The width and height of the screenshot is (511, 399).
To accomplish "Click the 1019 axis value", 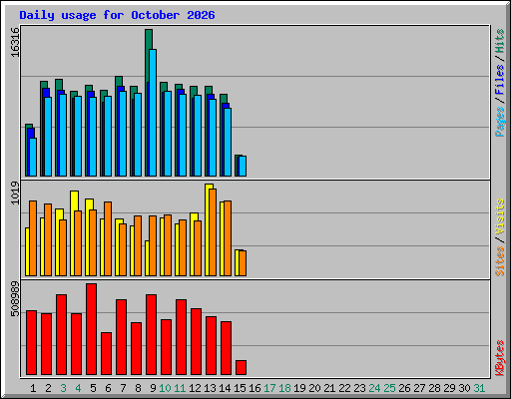I will pos(15,193).
